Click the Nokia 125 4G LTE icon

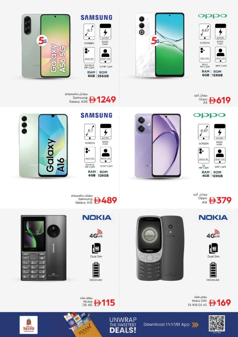pos(96,234)
